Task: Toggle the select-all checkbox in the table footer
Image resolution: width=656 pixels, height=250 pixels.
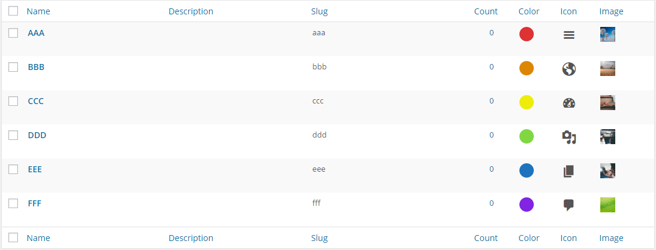Action: (13, 237)
